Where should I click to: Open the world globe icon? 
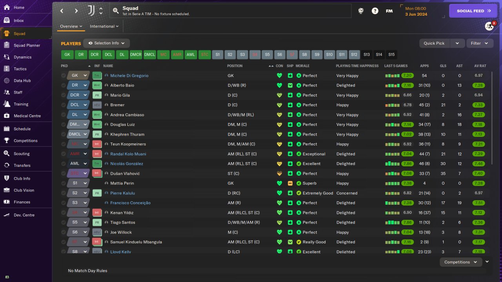pyautogui.click(x=361, y=11)
